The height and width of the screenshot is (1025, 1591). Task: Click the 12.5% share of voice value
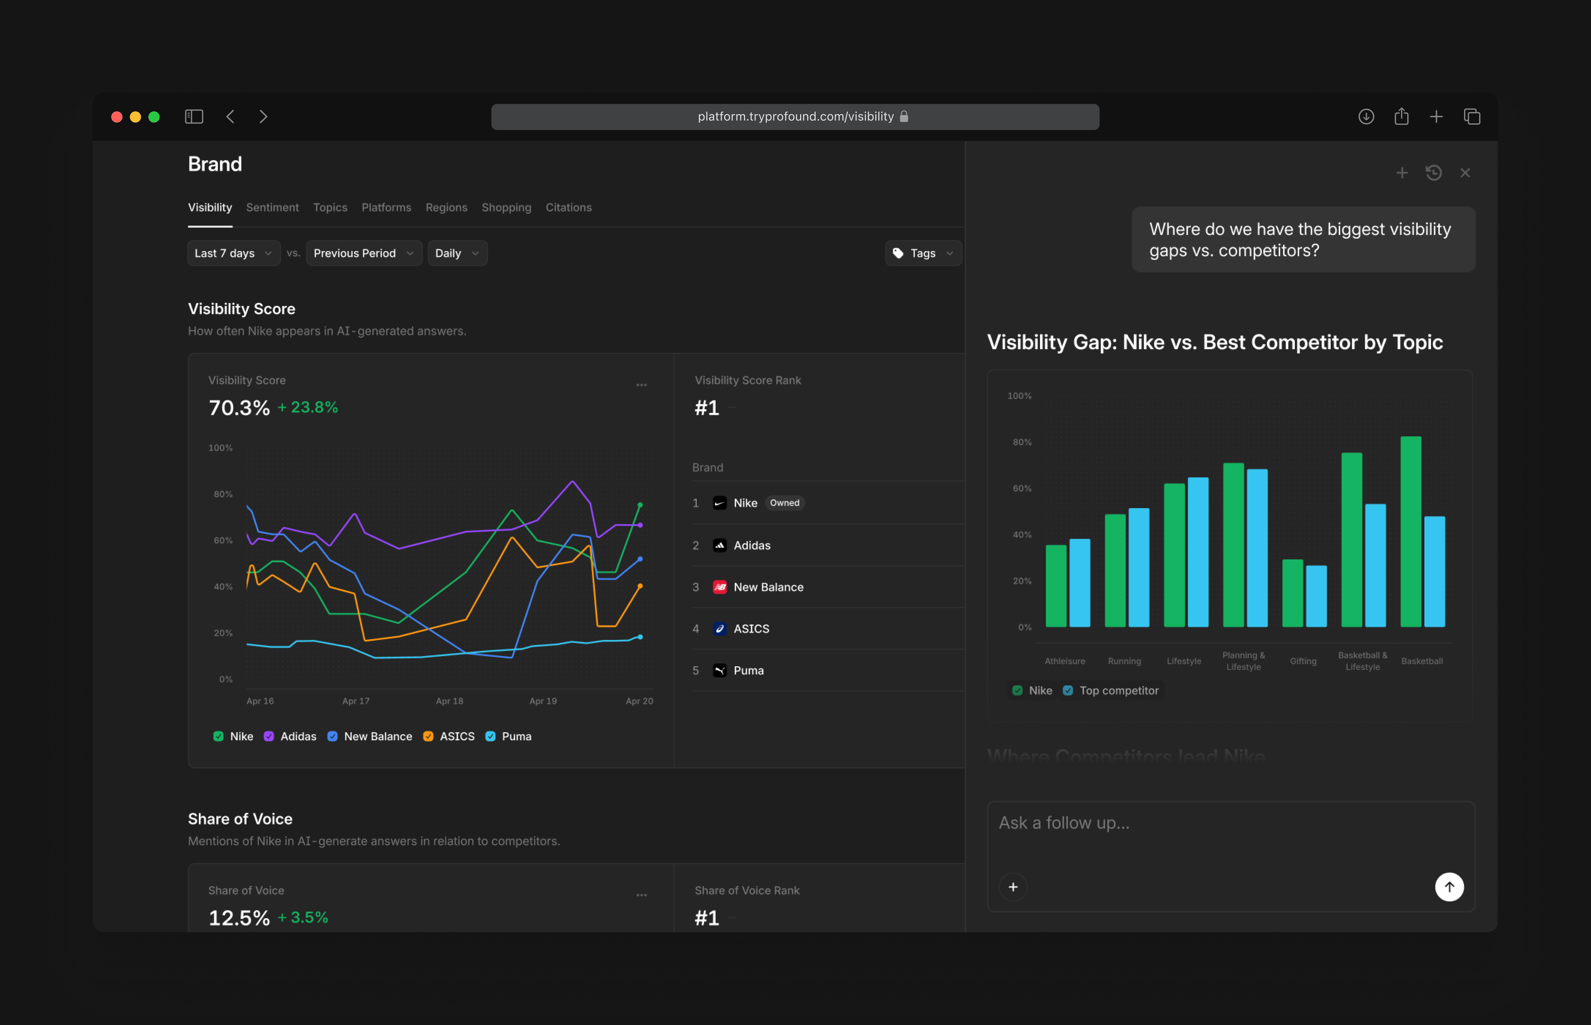[239, 918]
